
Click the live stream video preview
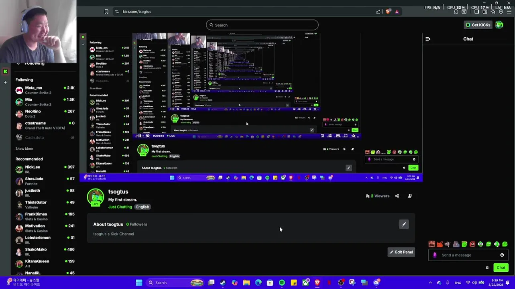(x=251, y=108)
